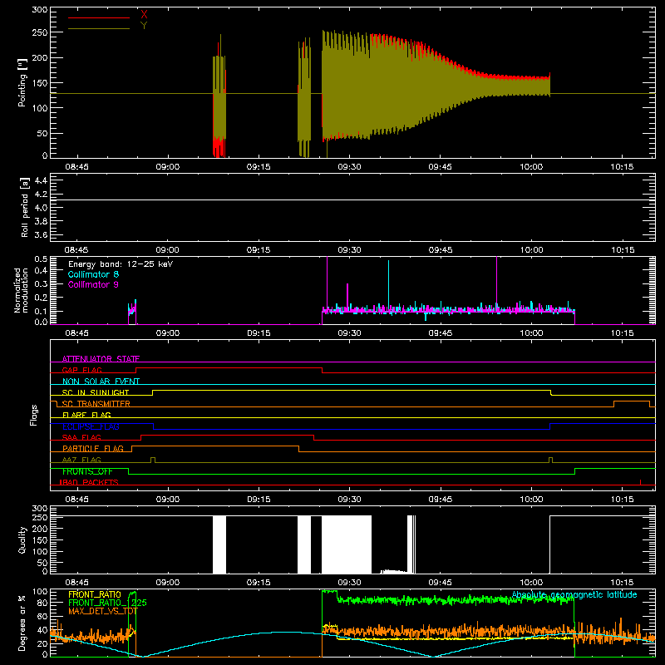Click the 09:45 tick label under modulation plot
Image resolution: width=665 pixels, height=665 pixels.
pos(441,333)
